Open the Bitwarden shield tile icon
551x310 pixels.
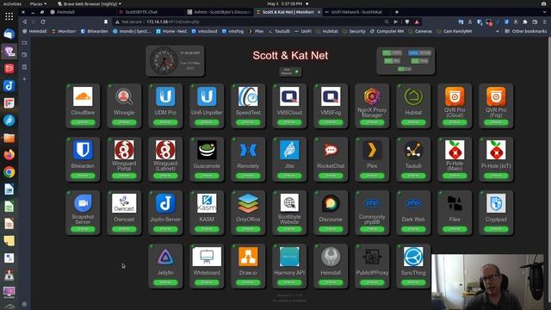83,150
